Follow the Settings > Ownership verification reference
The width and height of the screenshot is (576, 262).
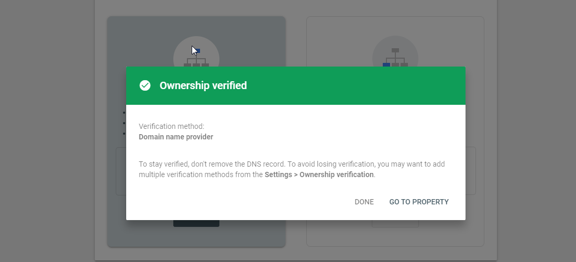pos(319,174)
